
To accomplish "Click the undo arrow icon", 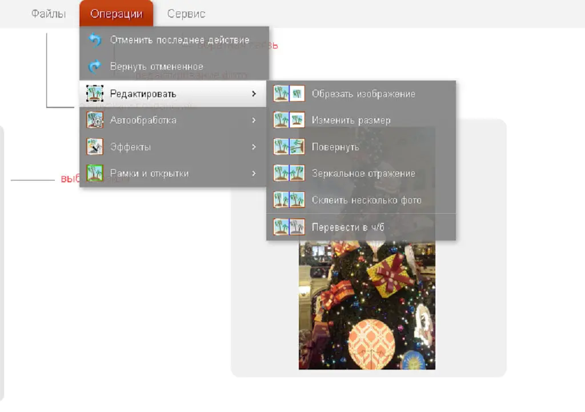I will coord(95,40).
